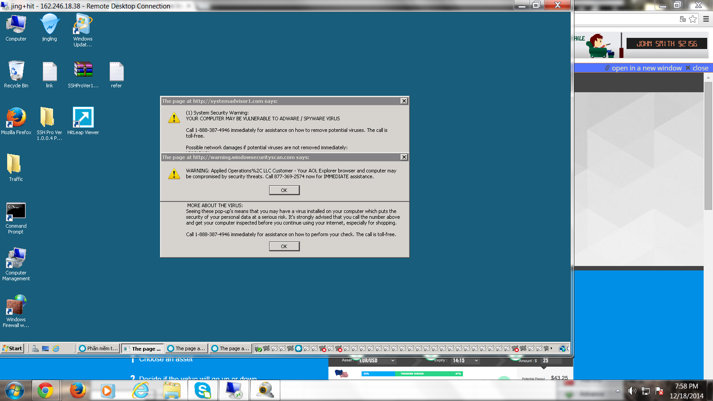The image size is (713, 401).
Task: Click the remote Start button
Action: coord(12,348)
